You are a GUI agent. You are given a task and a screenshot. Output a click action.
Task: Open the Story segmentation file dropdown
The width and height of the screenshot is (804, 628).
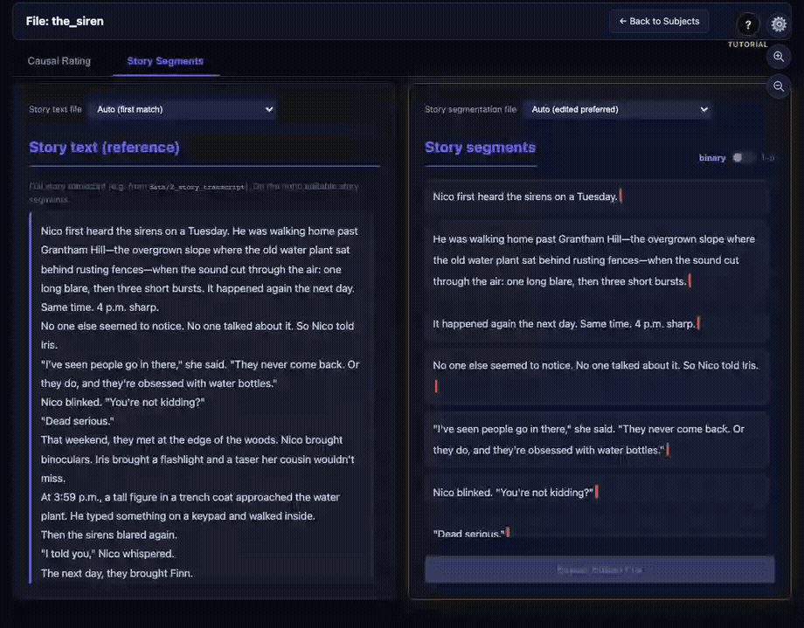pyautogui.click(x=617, y=109)
